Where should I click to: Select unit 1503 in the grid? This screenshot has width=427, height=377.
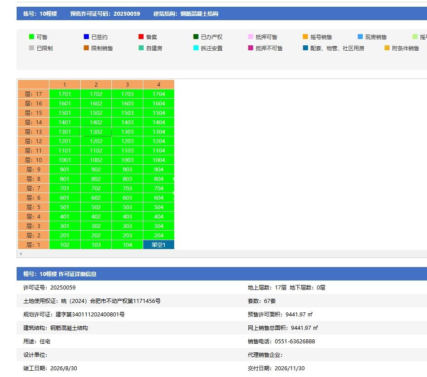(x=128, y=113)
